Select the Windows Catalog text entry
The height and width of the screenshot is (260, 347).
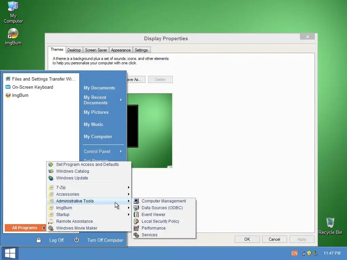(73, 171)
